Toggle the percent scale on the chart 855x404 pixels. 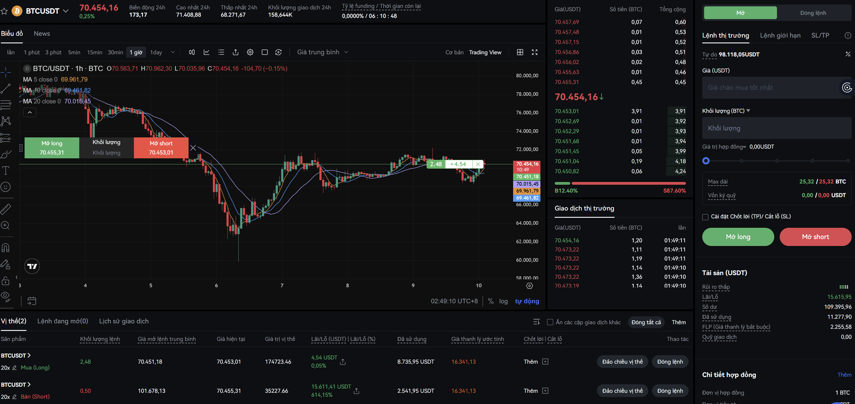pyautogui.click(x=491, y=301)
